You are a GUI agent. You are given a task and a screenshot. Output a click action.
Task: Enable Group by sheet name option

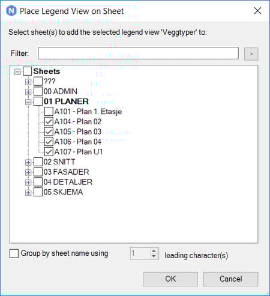14,253
